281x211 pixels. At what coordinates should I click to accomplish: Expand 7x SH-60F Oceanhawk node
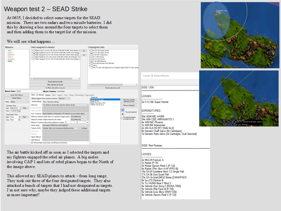pos(89,55)
